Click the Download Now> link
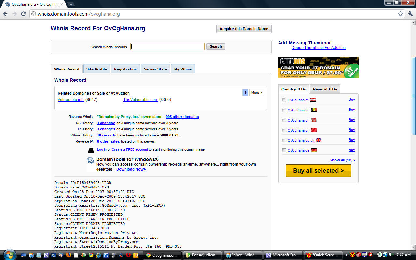Image resolution: width=416 pixels, height=260 pixels. [x=131, y=169]
